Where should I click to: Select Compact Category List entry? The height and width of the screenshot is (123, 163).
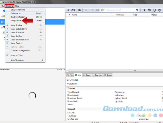(25, 50)
